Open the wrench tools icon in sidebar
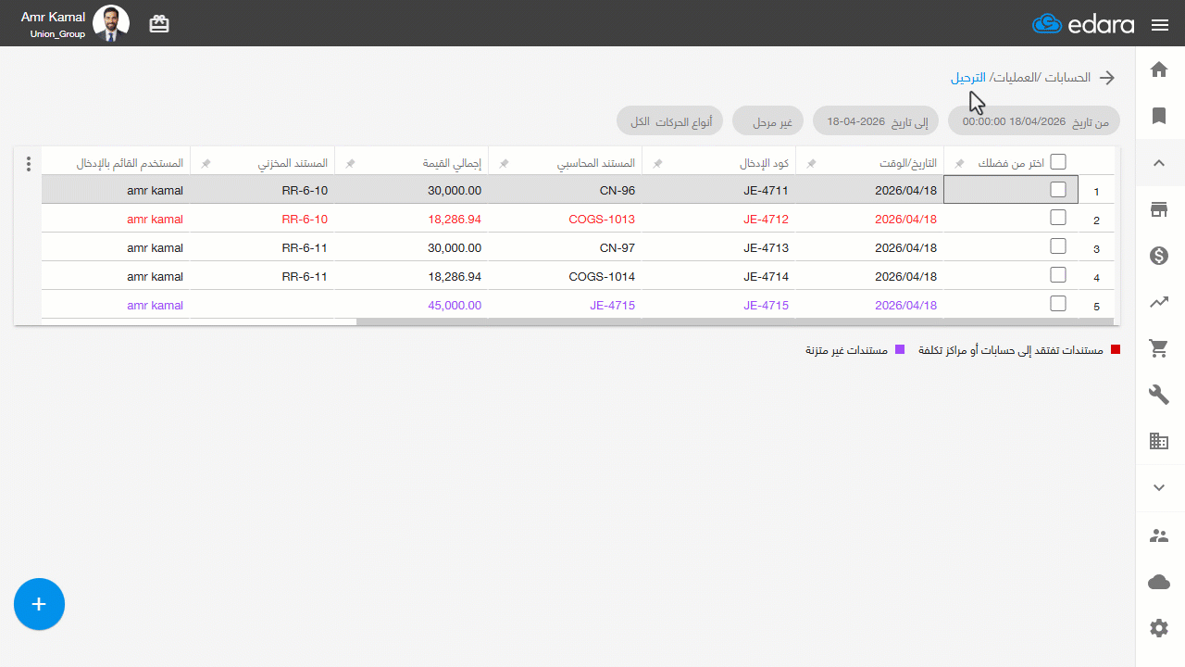Viewport: 1185px width, 667px height. 1159,395
